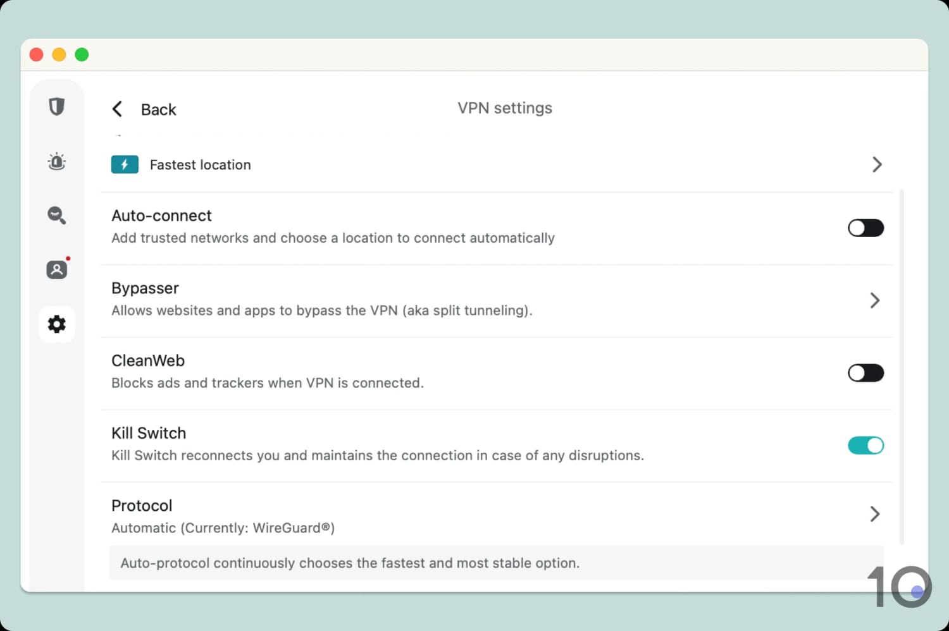Viewport: 949px width, 631px height.
Task: Open Protocol options via its chevron
Action: [x=875, y=514]
